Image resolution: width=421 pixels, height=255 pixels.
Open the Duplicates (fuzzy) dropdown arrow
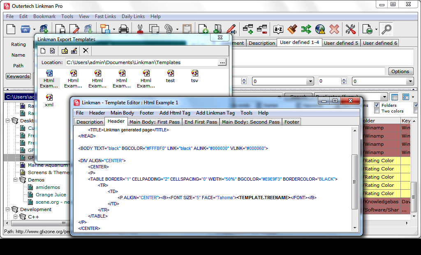coord(384,97)
